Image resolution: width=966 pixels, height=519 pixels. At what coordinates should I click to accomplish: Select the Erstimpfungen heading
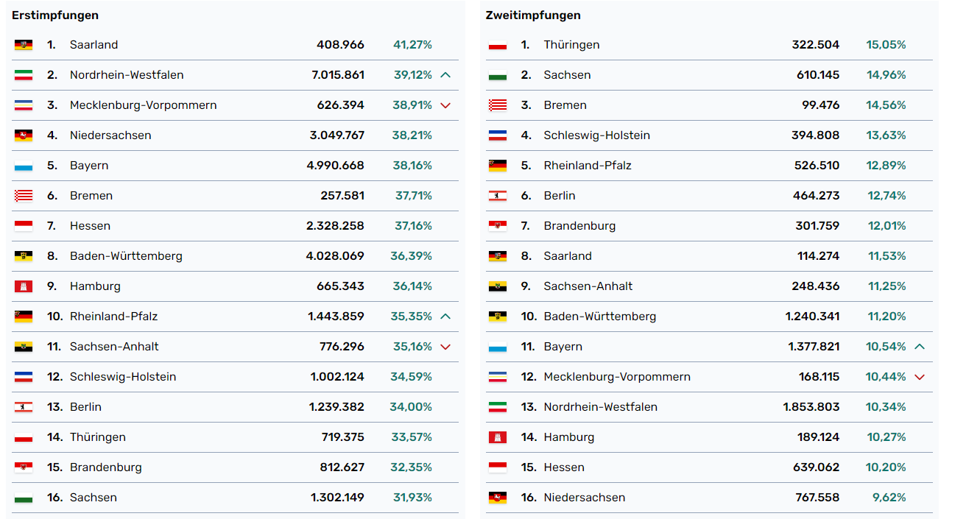coord(55,15)
